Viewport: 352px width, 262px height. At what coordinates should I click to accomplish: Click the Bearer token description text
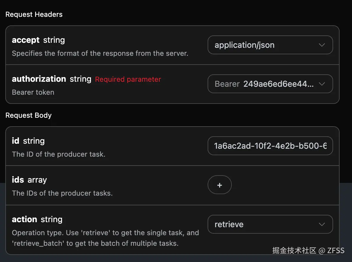33,92
